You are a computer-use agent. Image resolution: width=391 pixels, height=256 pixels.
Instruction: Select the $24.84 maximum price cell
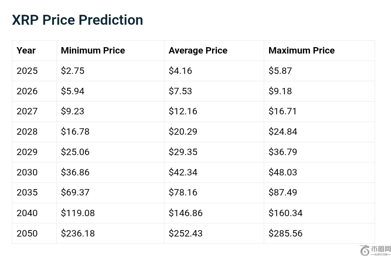click(x=283, y=132)
